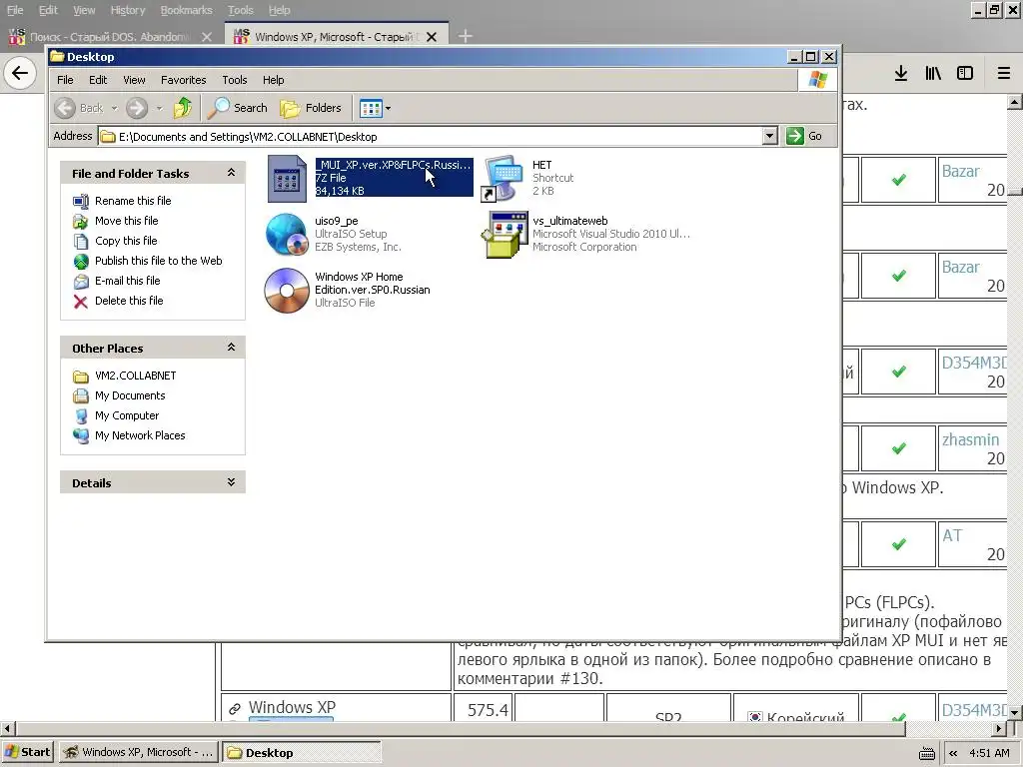Click the keyboard icon in system tray
The height and width of the screenshot is (767, 1023).
(x=926, y=753)
